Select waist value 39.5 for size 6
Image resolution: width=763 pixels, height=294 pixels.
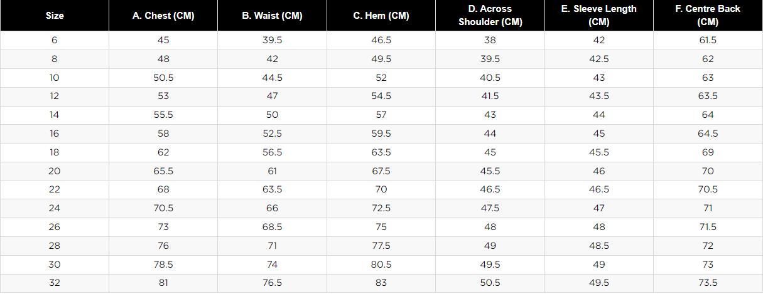(x=272, y=40)
